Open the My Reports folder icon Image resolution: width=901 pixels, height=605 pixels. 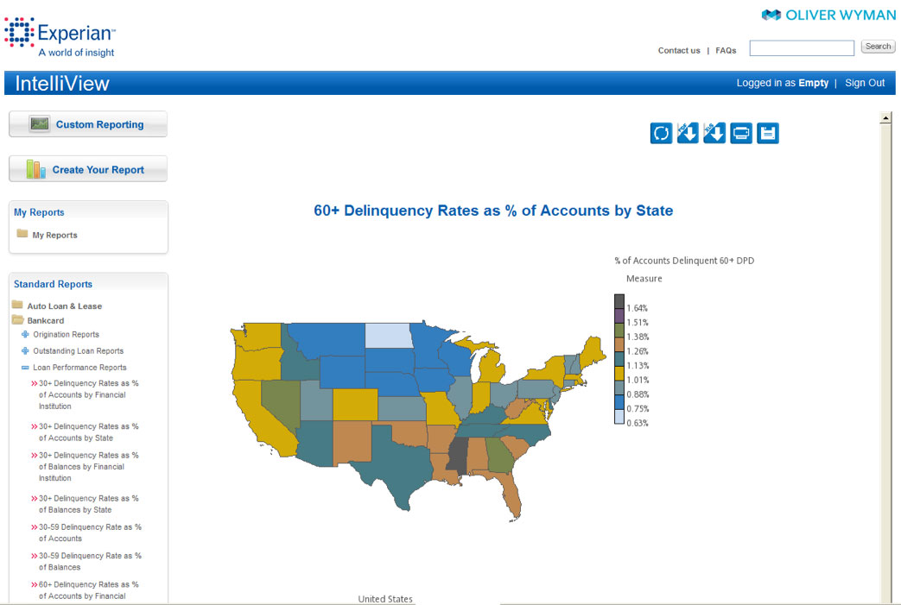[22, 234]
